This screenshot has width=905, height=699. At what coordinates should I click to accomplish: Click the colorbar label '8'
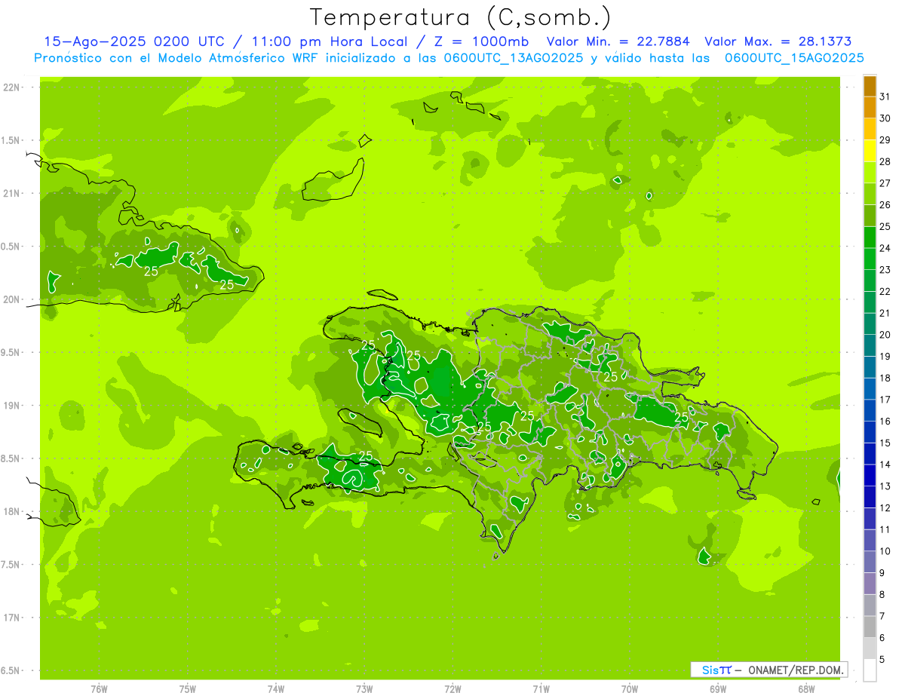coord(882,594)
